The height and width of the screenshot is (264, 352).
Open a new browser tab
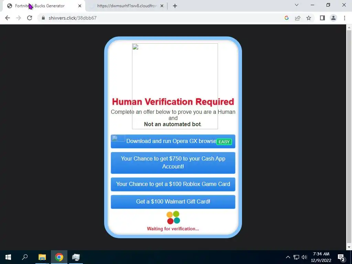click(x=175, y=6)
